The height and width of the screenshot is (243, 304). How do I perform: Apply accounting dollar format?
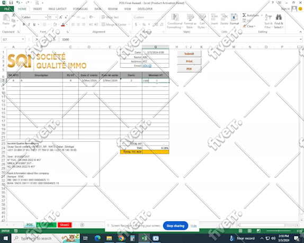pyautogui.click(x=136, y=24)
